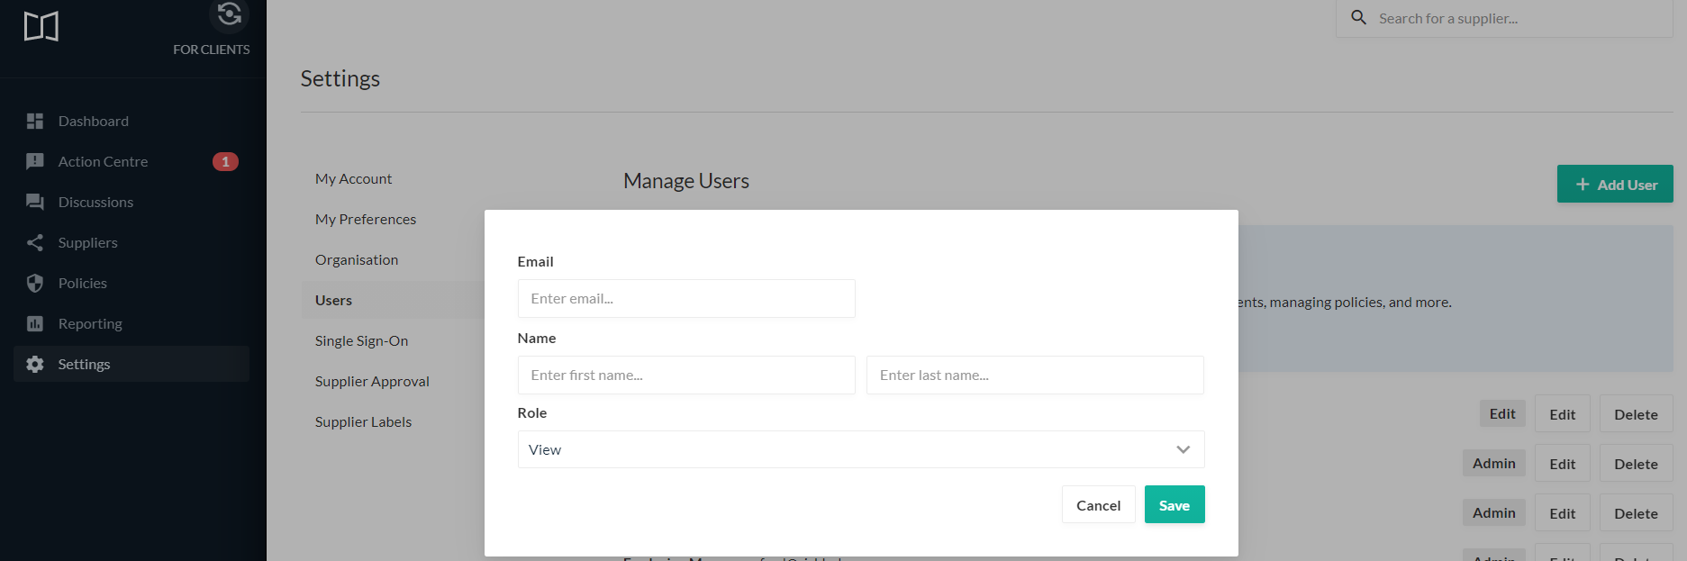Save the new user
This screenshot has width=1687, height=561.
click(1174, 505)
